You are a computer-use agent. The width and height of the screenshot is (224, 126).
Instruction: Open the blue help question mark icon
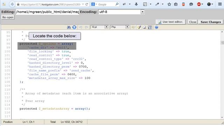pyautogui.click(x=156, y=27)
